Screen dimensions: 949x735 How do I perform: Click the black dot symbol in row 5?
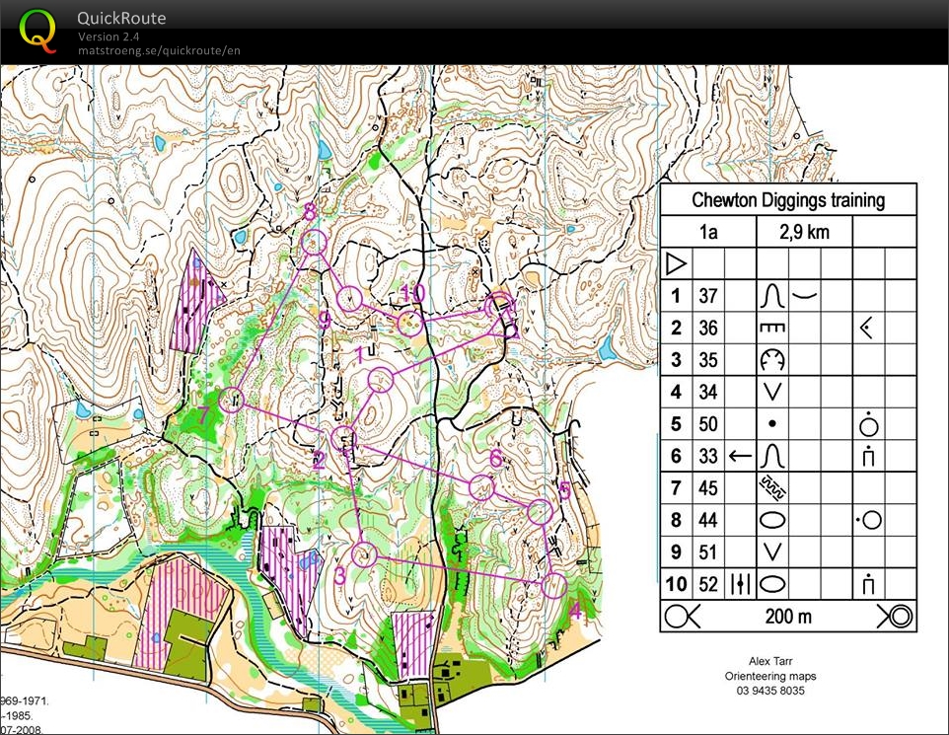(x=771, y=423)
